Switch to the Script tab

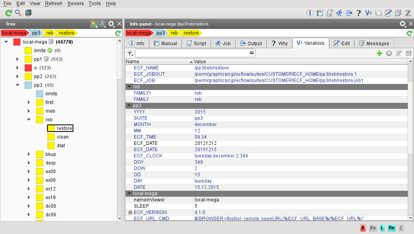196,43
